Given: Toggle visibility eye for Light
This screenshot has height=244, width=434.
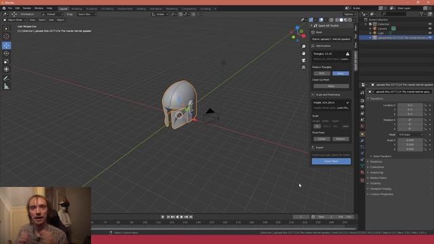Looking at the screenshot, I should 430,33.
